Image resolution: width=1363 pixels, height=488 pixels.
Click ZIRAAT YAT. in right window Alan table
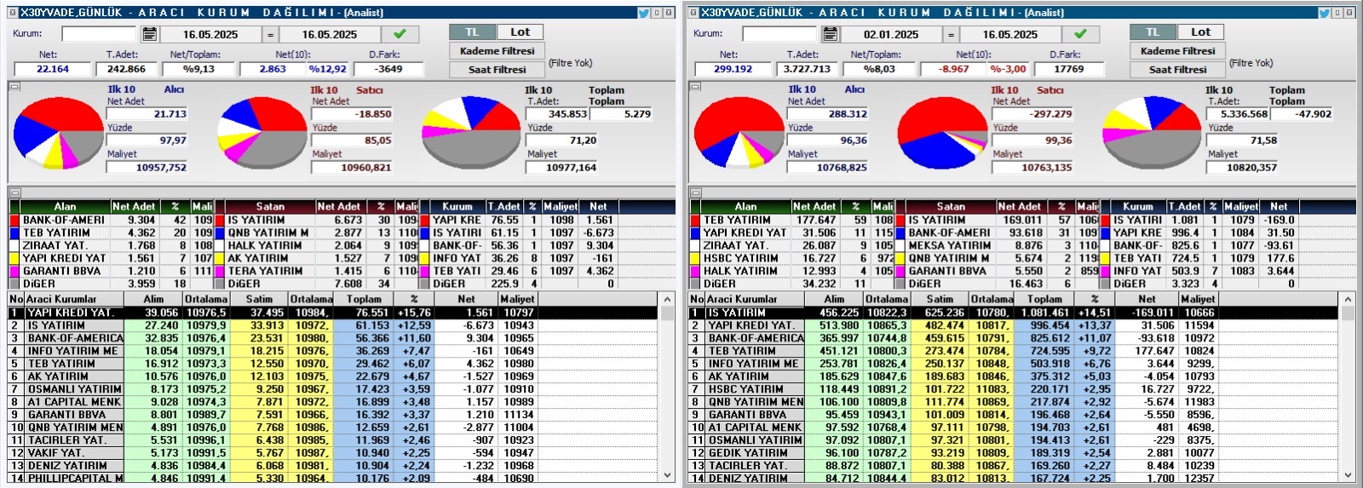pos(736,245)
